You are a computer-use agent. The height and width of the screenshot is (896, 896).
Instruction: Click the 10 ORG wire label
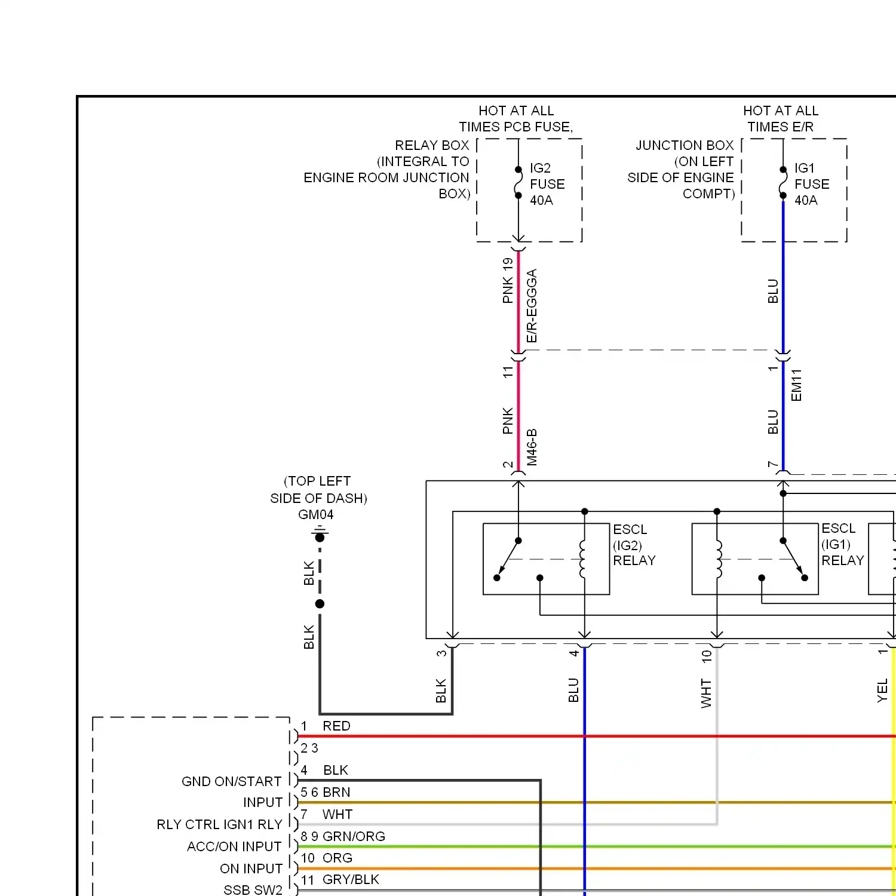click(326, 858)
